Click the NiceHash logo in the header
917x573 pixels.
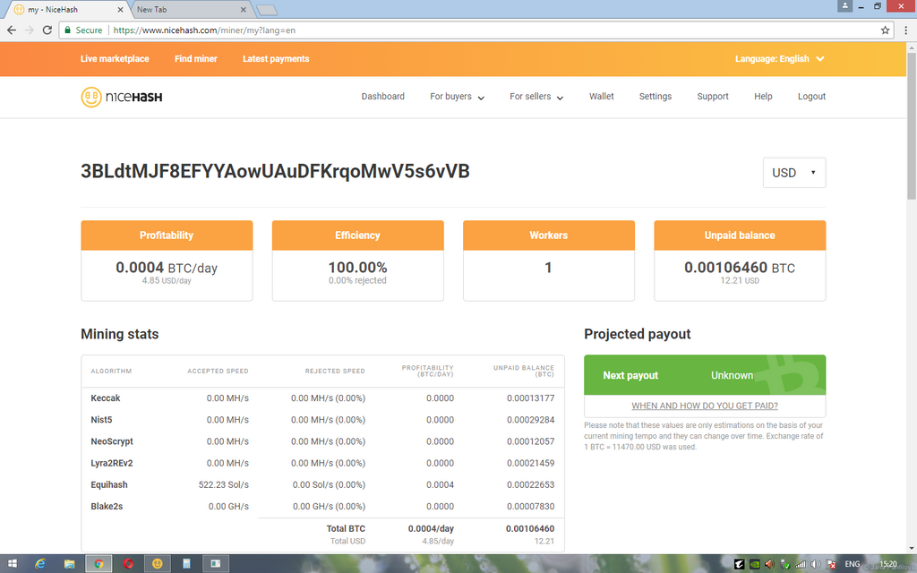click(x=122, y=97)
